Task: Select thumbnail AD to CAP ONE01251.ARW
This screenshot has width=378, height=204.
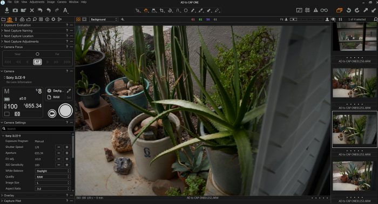Action: click(x=354, y=83)
